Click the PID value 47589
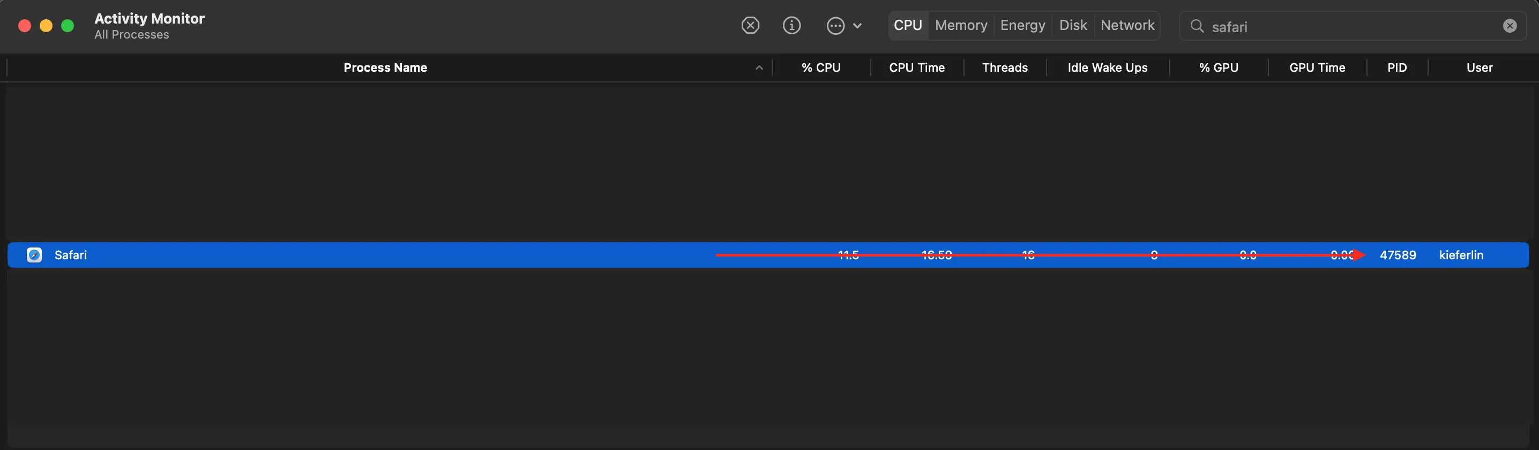Screen dimensions: 1539x450 pyautogui.click(x=1398, y=255)
